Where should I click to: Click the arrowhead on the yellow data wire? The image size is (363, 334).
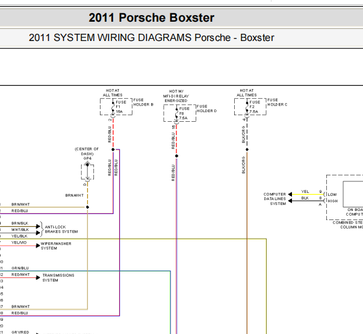tap(290, 194)
